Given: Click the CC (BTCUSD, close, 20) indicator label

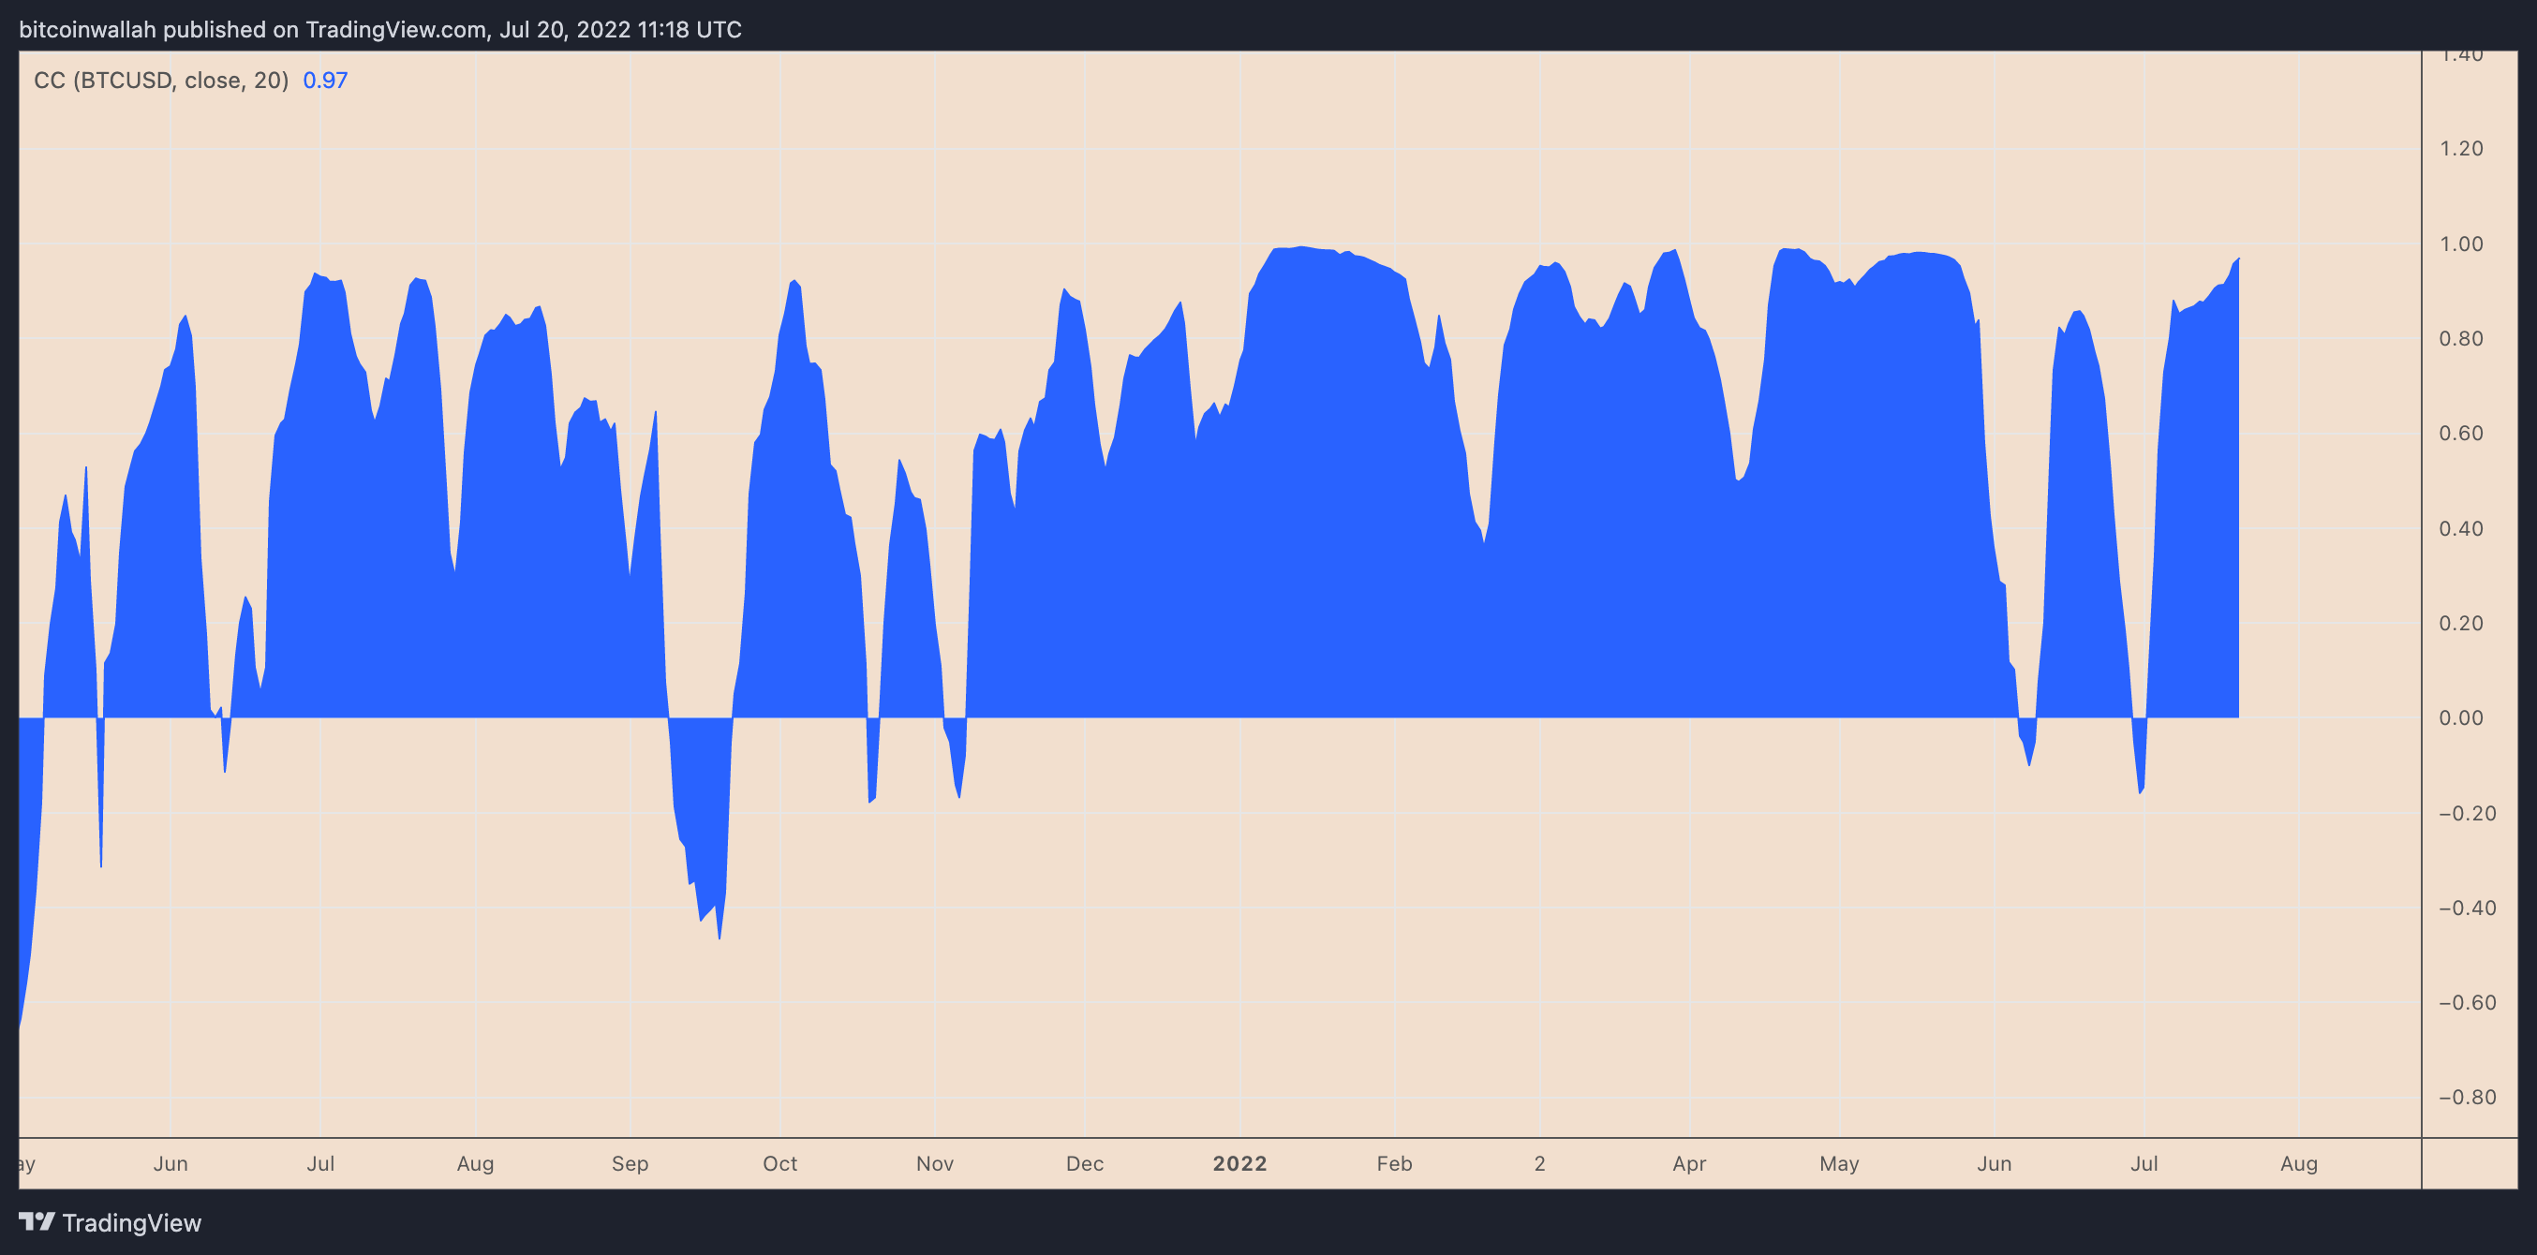Looking at the screenshot, I should click(x=160, y=80).
